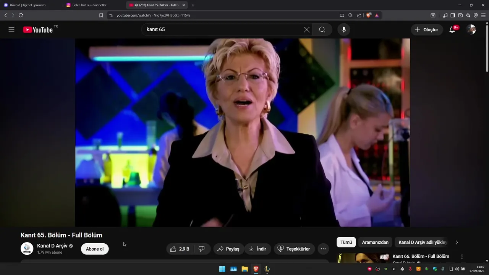Send thanks with the Teşekkürler button
The width and height of the screenshot is (489, 275).
[294, 249]
